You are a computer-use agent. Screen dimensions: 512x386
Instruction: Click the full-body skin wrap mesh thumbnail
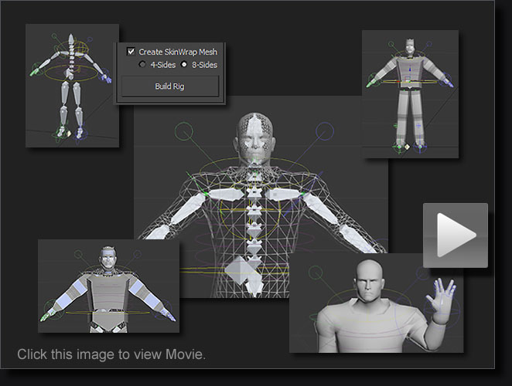coord(410,94)
